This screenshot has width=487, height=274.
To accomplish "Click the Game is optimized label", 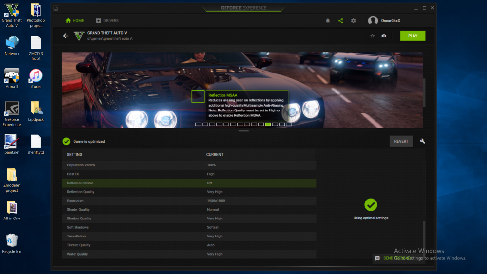I will (x=89, y=141).
